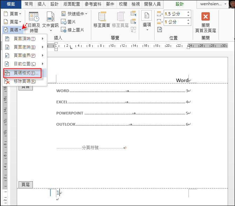Click the WORD table of contents entry
This screenshot has height=206, width=235.
(x=123, y=91)
